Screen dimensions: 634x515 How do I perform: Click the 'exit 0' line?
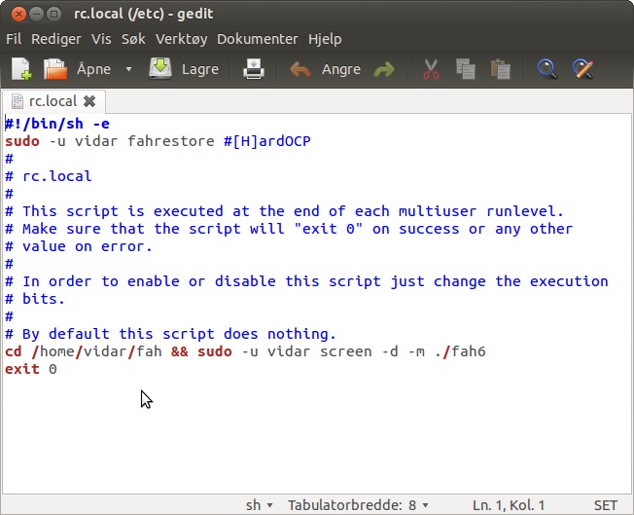(31, 369)
